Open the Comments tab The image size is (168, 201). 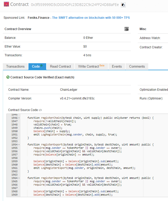point(137,66)
